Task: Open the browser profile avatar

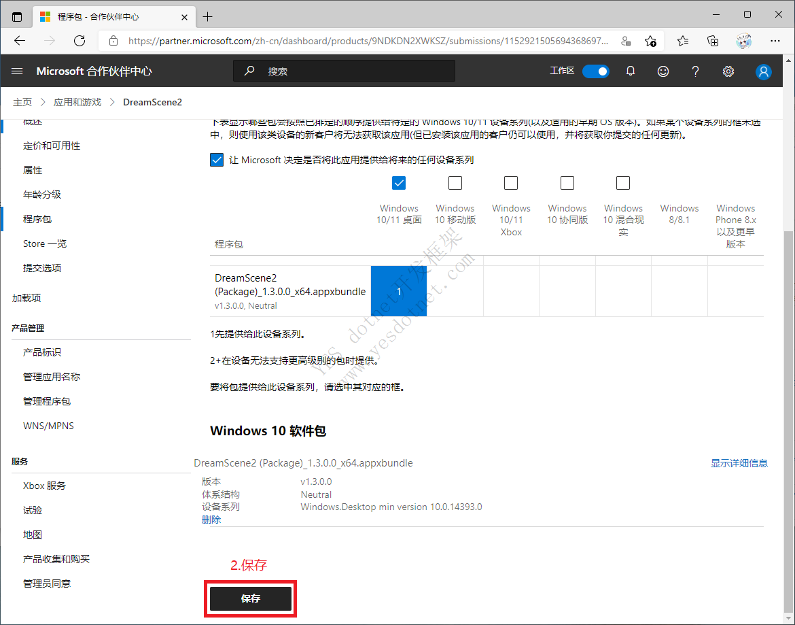Action: [744, 41]
